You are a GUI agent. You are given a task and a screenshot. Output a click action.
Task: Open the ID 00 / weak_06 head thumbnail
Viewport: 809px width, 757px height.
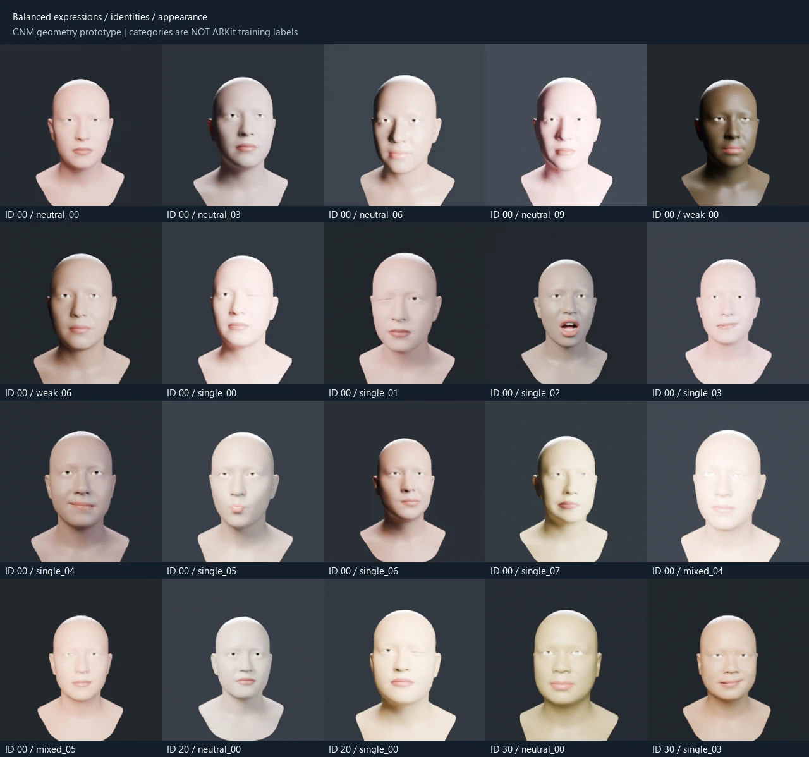coord(81,303)
